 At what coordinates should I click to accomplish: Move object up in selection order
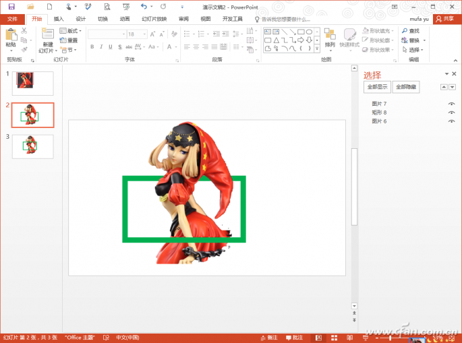pos(444,87)
